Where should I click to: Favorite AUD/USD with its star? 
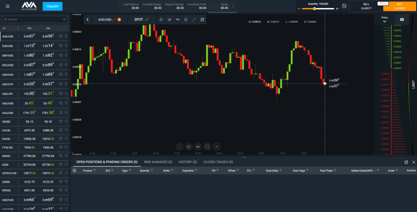(61, 36)
